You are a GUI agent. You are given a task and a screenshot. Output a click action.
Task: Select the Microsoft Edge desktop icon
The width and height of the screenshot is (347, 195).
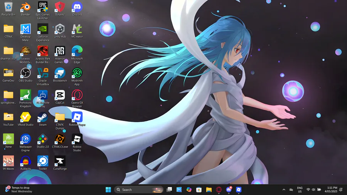pos(77,55)
